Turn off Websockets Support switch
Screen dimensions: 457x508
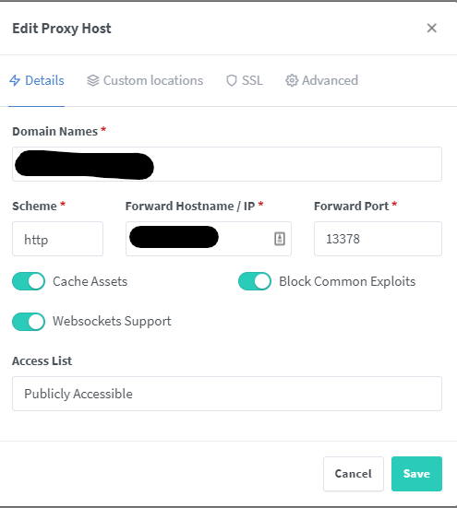click(29, 322)
